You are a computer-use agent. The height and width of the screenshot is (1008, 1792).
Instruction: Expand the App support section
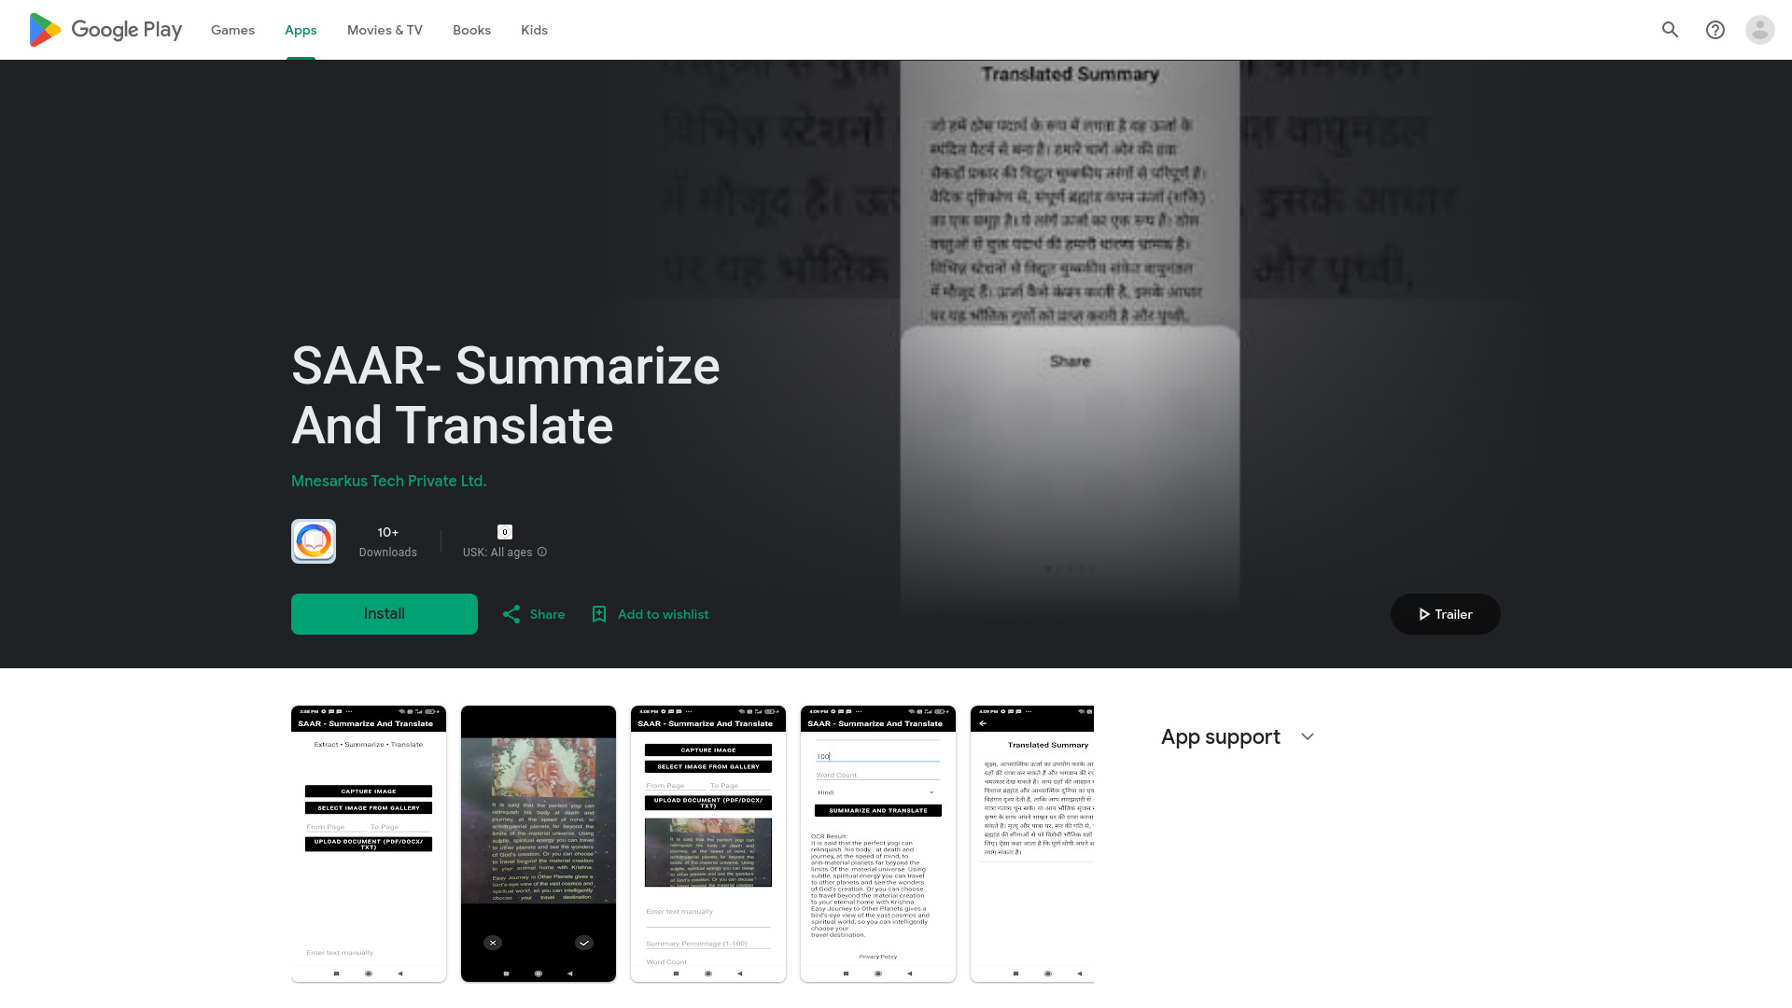click(x=1307, y=736)
